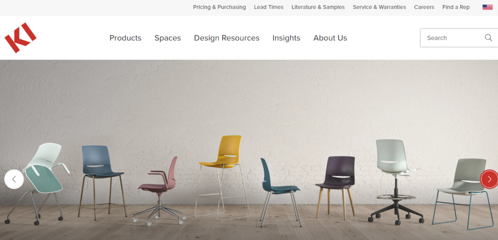The width and height of the screenshot is (498, 240).
Task: Click the Careers link
Action: 424,7
